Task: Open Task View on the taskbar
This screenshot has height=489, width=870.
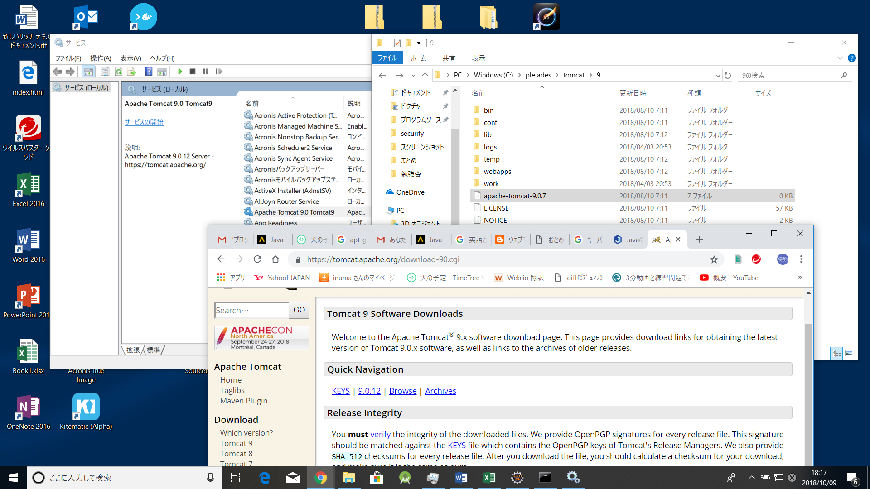Action: click(236, 478)
